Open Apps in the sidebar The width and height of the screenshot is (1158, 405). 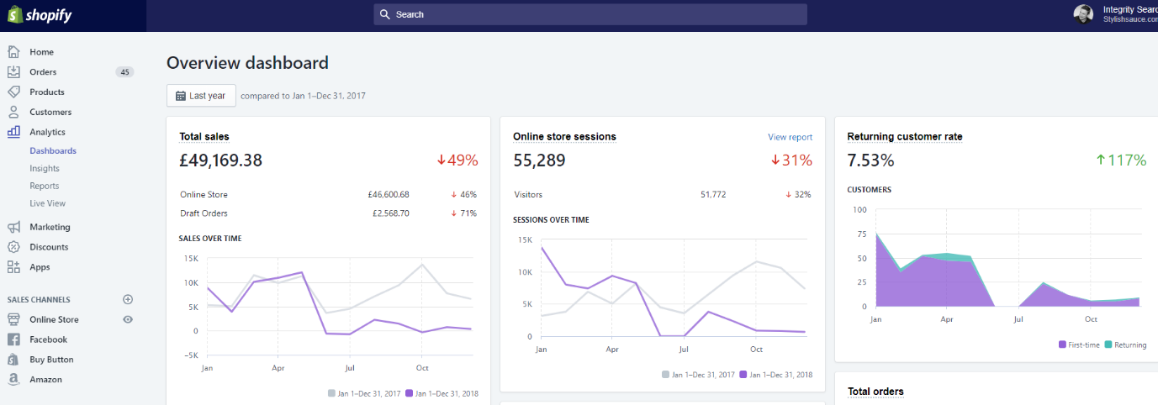pyautogui.click(x=40, y=267)
